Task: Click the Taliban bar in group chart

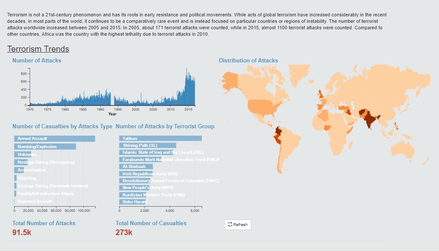Action: pos(161,138)
